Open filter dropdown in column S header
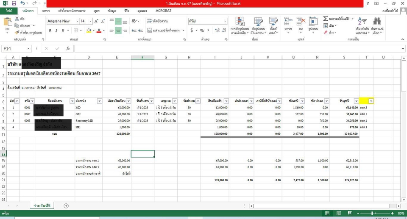Viewport: 407px width, 219px height. pyautogui.click(x=357, y=101)
